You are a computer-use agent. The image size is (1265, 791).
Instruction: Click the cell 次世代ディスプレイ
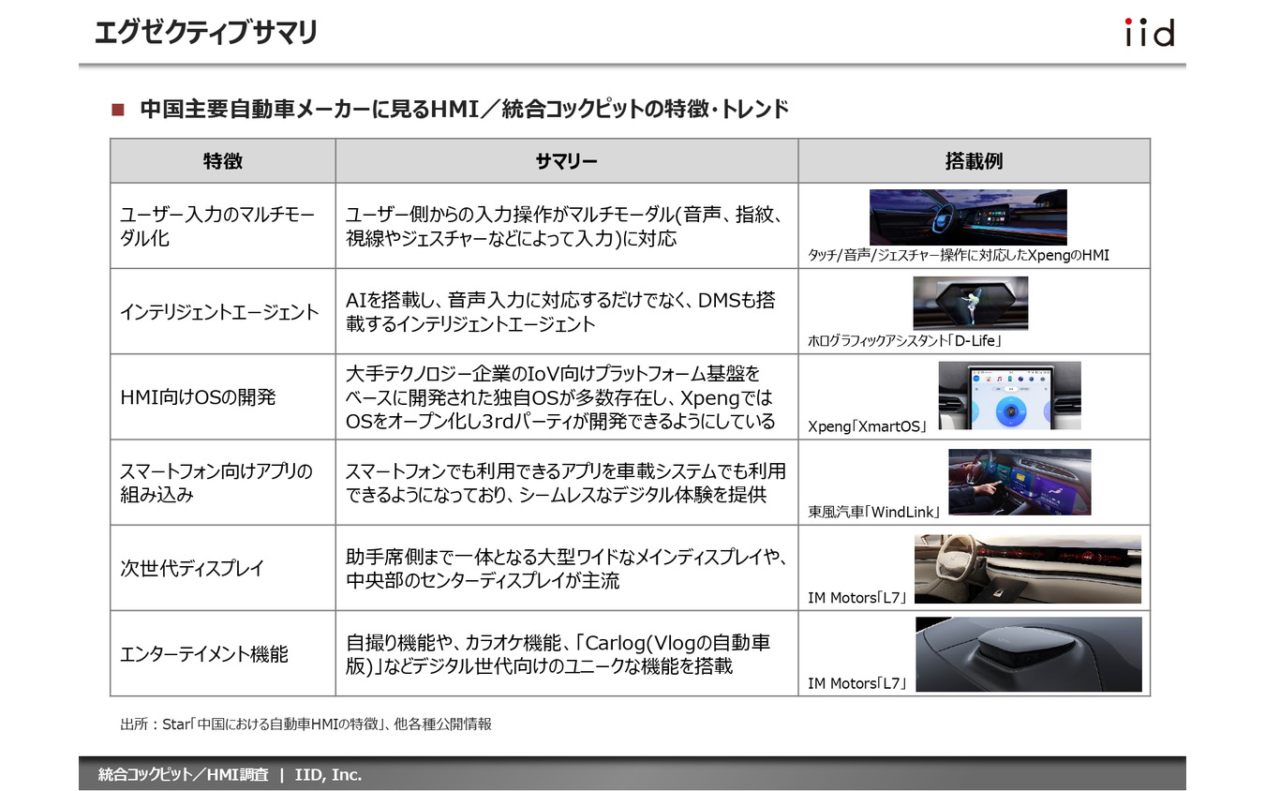[223, 568]
